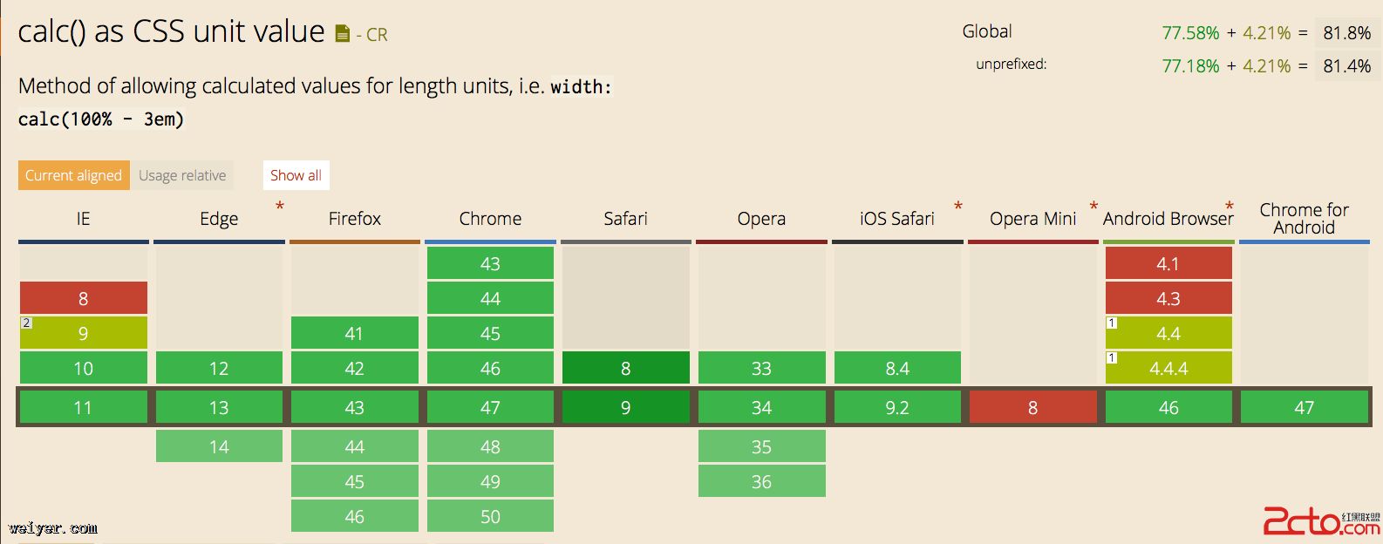The height and width of the screenshot is (544, 1383).
Task: Click note badge 2 on IE 9
Action: point(26,323)
